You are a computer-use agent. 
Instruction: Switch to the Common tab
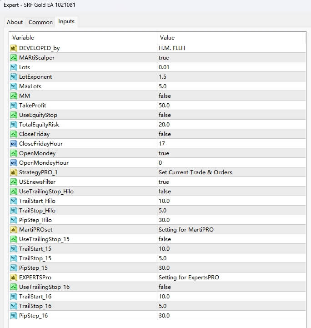[40, 22]
